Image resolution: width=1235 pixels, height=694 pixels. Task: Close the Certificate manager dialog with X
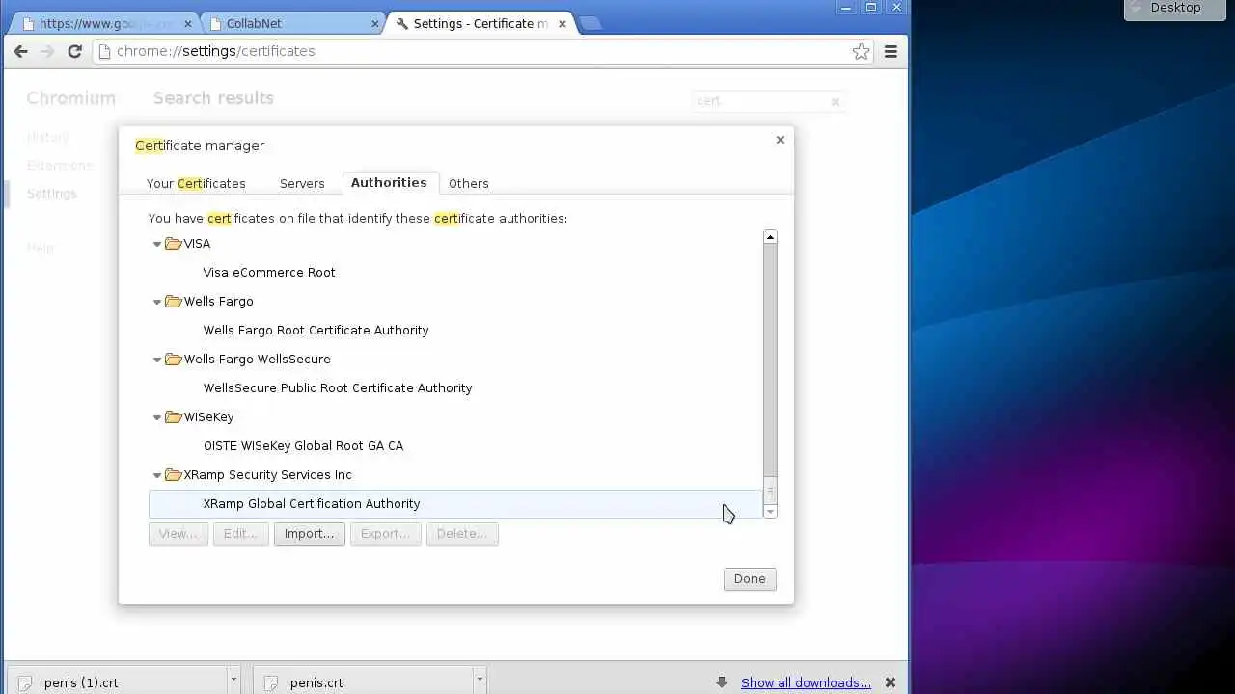(x=781, y=140)
